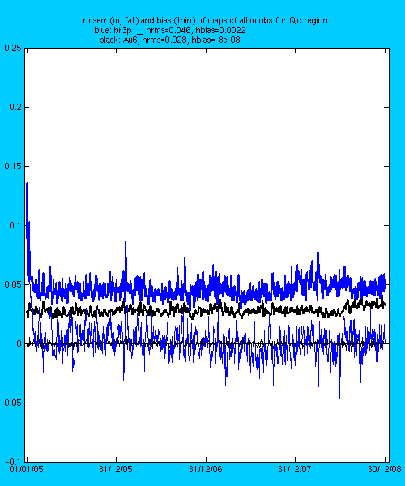Click the x-axis date 31/12/05
Image resolution: width=405 pixels, height=486 pixels.
point(116,469)
